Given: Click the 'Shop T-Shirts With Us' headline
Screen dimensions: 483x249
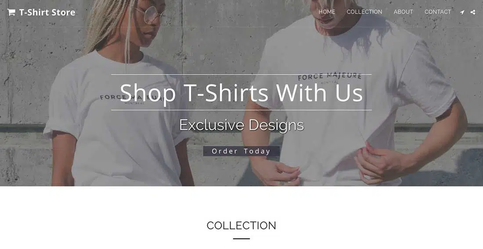Looking at the screenshot, I should (x=241, y=92).
